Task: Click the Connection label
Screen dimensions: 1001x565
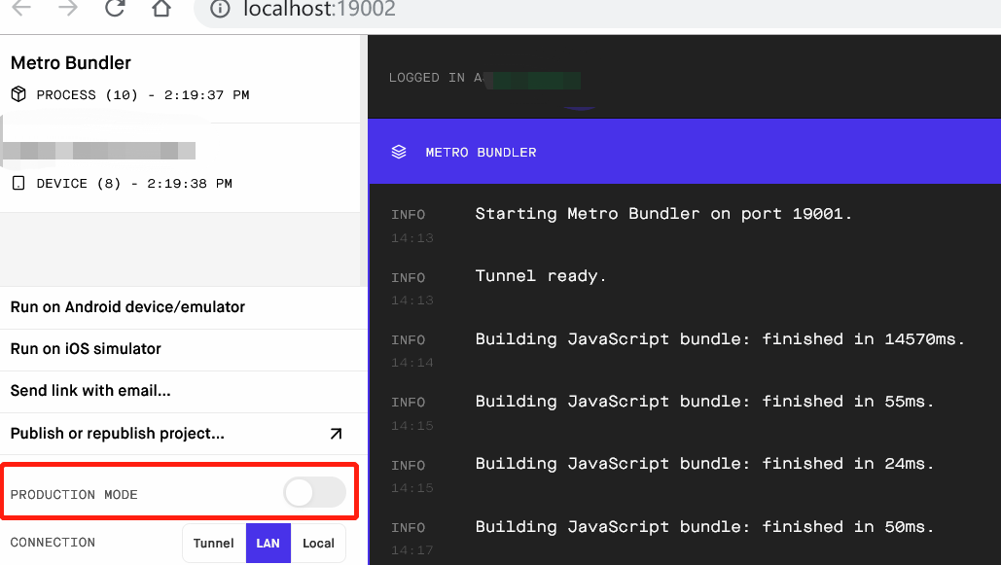Action: tap(53, 543)
